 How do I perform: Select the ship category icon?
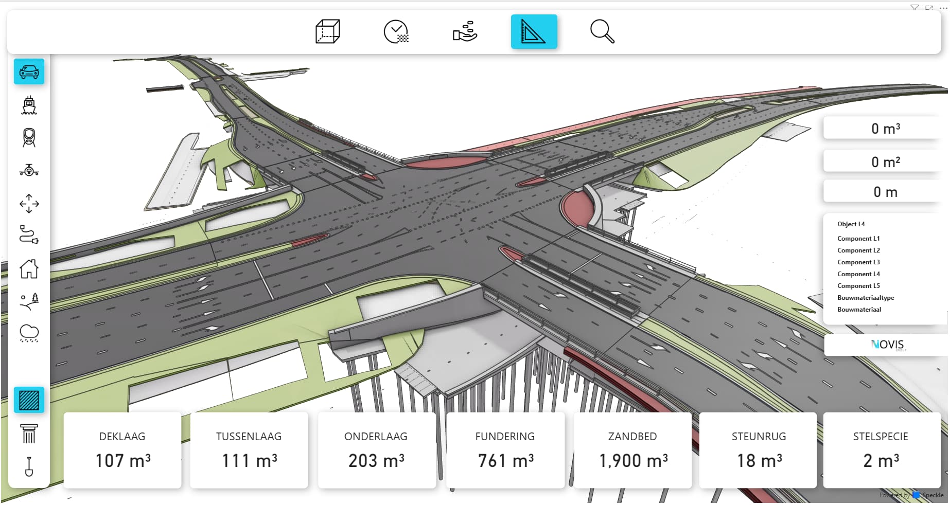pos(29,105)
